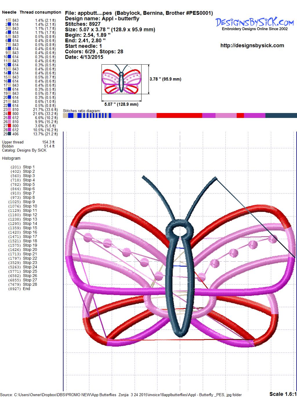Click the small butterfly preview thumbnail
The width and height of the screenshot is (297, 397).
point(121,79)
